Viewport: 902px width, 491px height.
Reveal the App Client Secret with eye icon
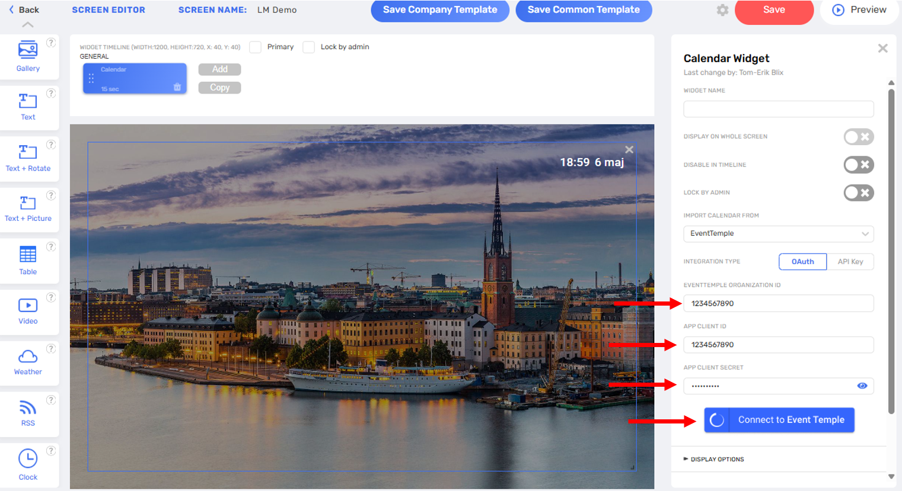[862, 386]
